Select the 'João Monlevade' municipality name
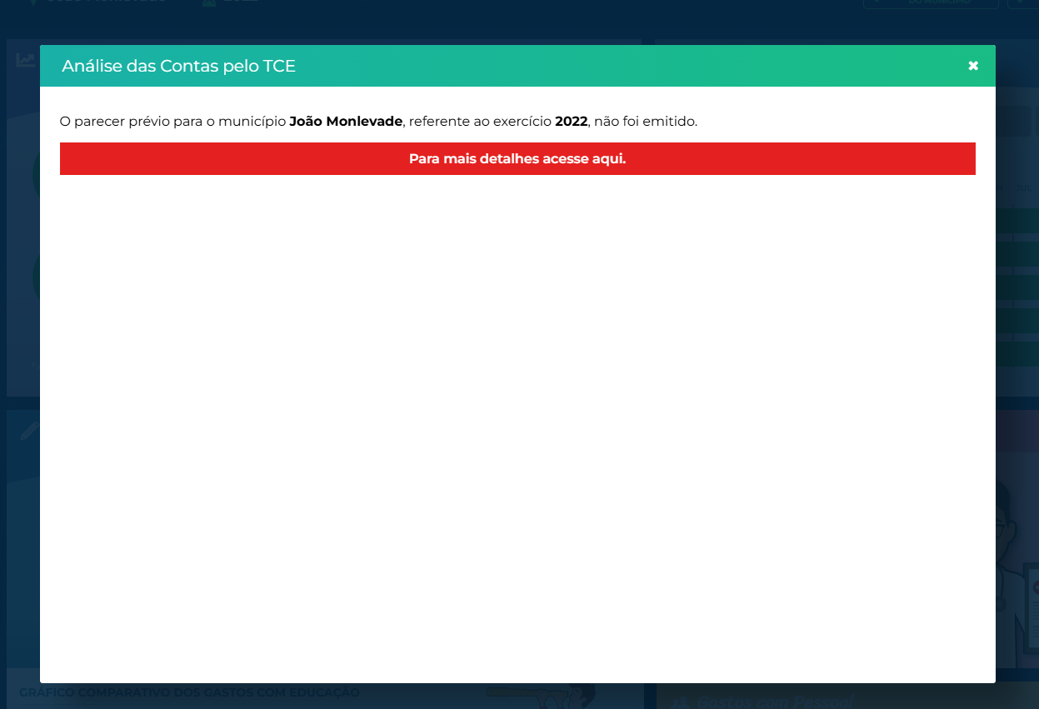 pyautogui.click(x=346, y=121)
